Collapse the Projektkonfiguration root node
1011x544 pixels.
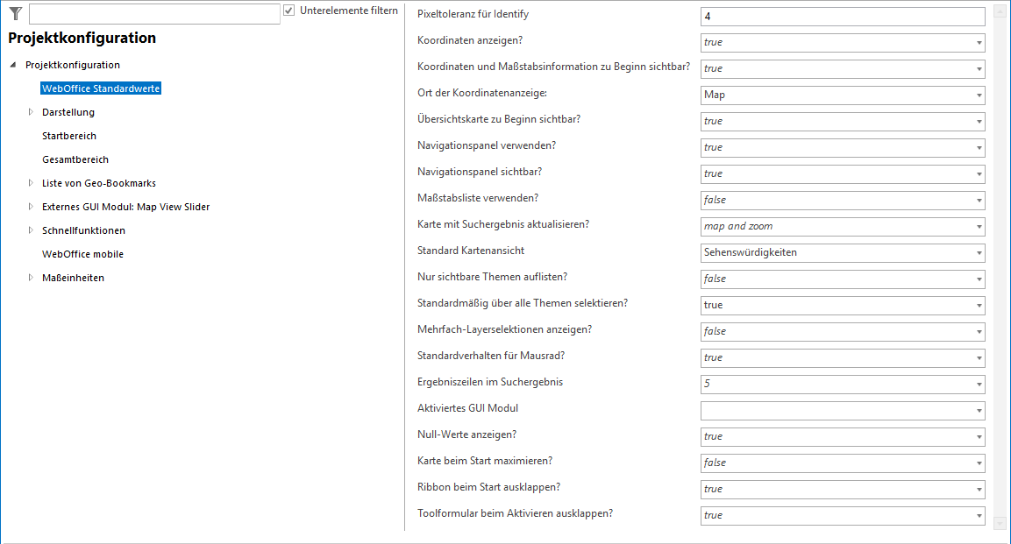click(13, 66)
